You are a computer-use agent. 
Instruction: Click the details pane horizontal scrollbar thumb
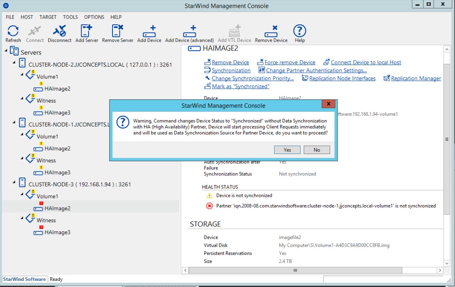click(296, 270)
